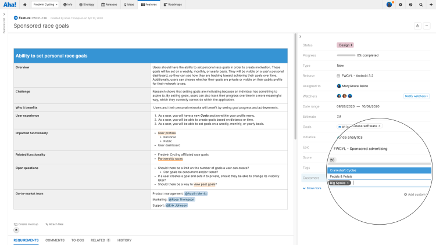Switch to To-dos tab
Image resolution: width=436 pixels, height=245 pixels.
point(77,240)
